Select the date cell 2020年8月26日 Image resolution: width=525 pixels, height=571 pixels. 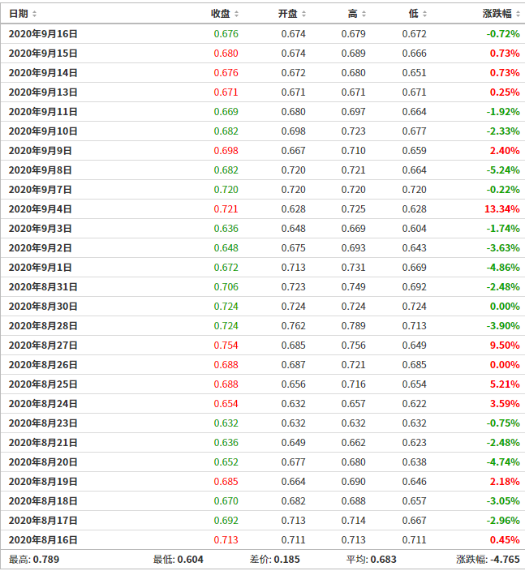coord(43,365)
